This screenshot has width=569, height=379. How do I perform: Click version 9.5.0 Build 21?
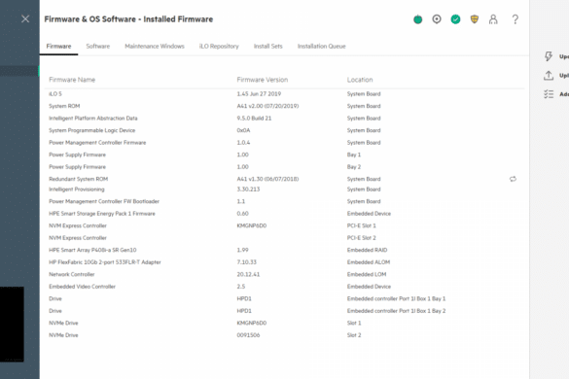tap(254, 119)
